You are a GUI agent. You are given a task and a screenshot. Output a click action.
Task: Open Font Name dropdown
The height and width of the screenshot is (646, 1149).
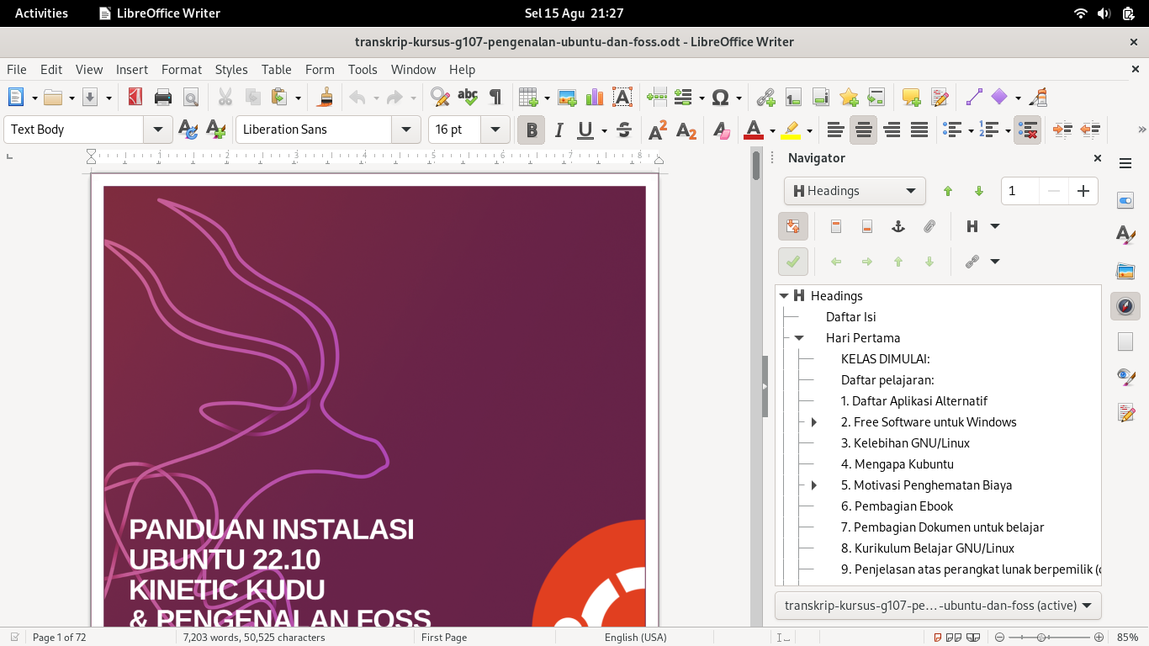pyautogui.click(x=406, y=130)
